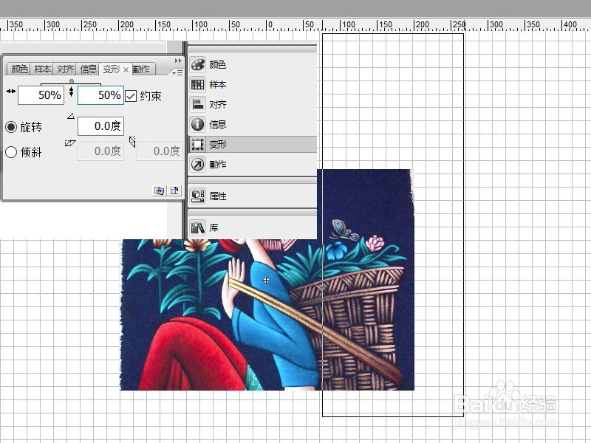Click the crosshair registration point on image

tap(266, 280)
